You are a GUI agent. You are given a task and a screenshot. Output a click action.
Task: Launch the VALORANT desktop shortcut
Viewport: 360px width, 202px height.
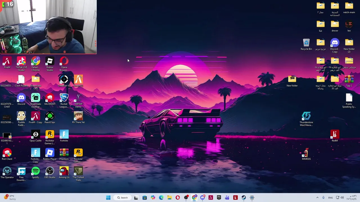tap(50, 99)
